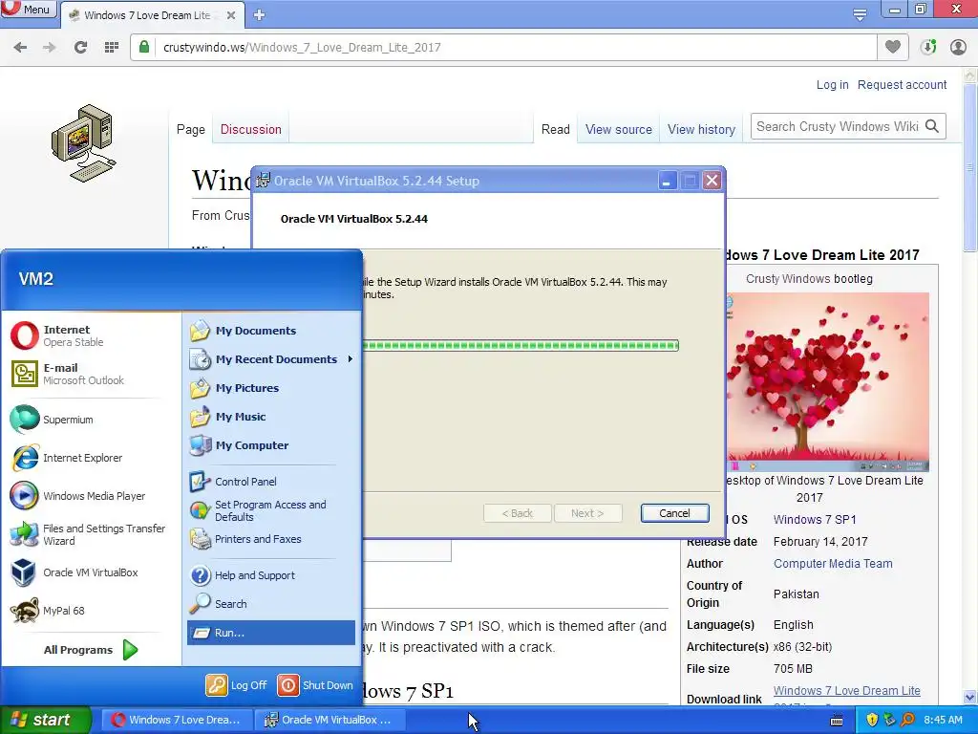978x734 pixels.
Task: Open Printers and Faxes
Action: 271,539
